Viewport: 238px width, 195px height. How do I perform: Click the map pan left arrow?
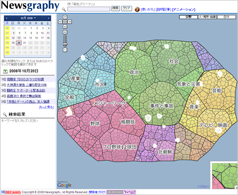tap(60, 22)
